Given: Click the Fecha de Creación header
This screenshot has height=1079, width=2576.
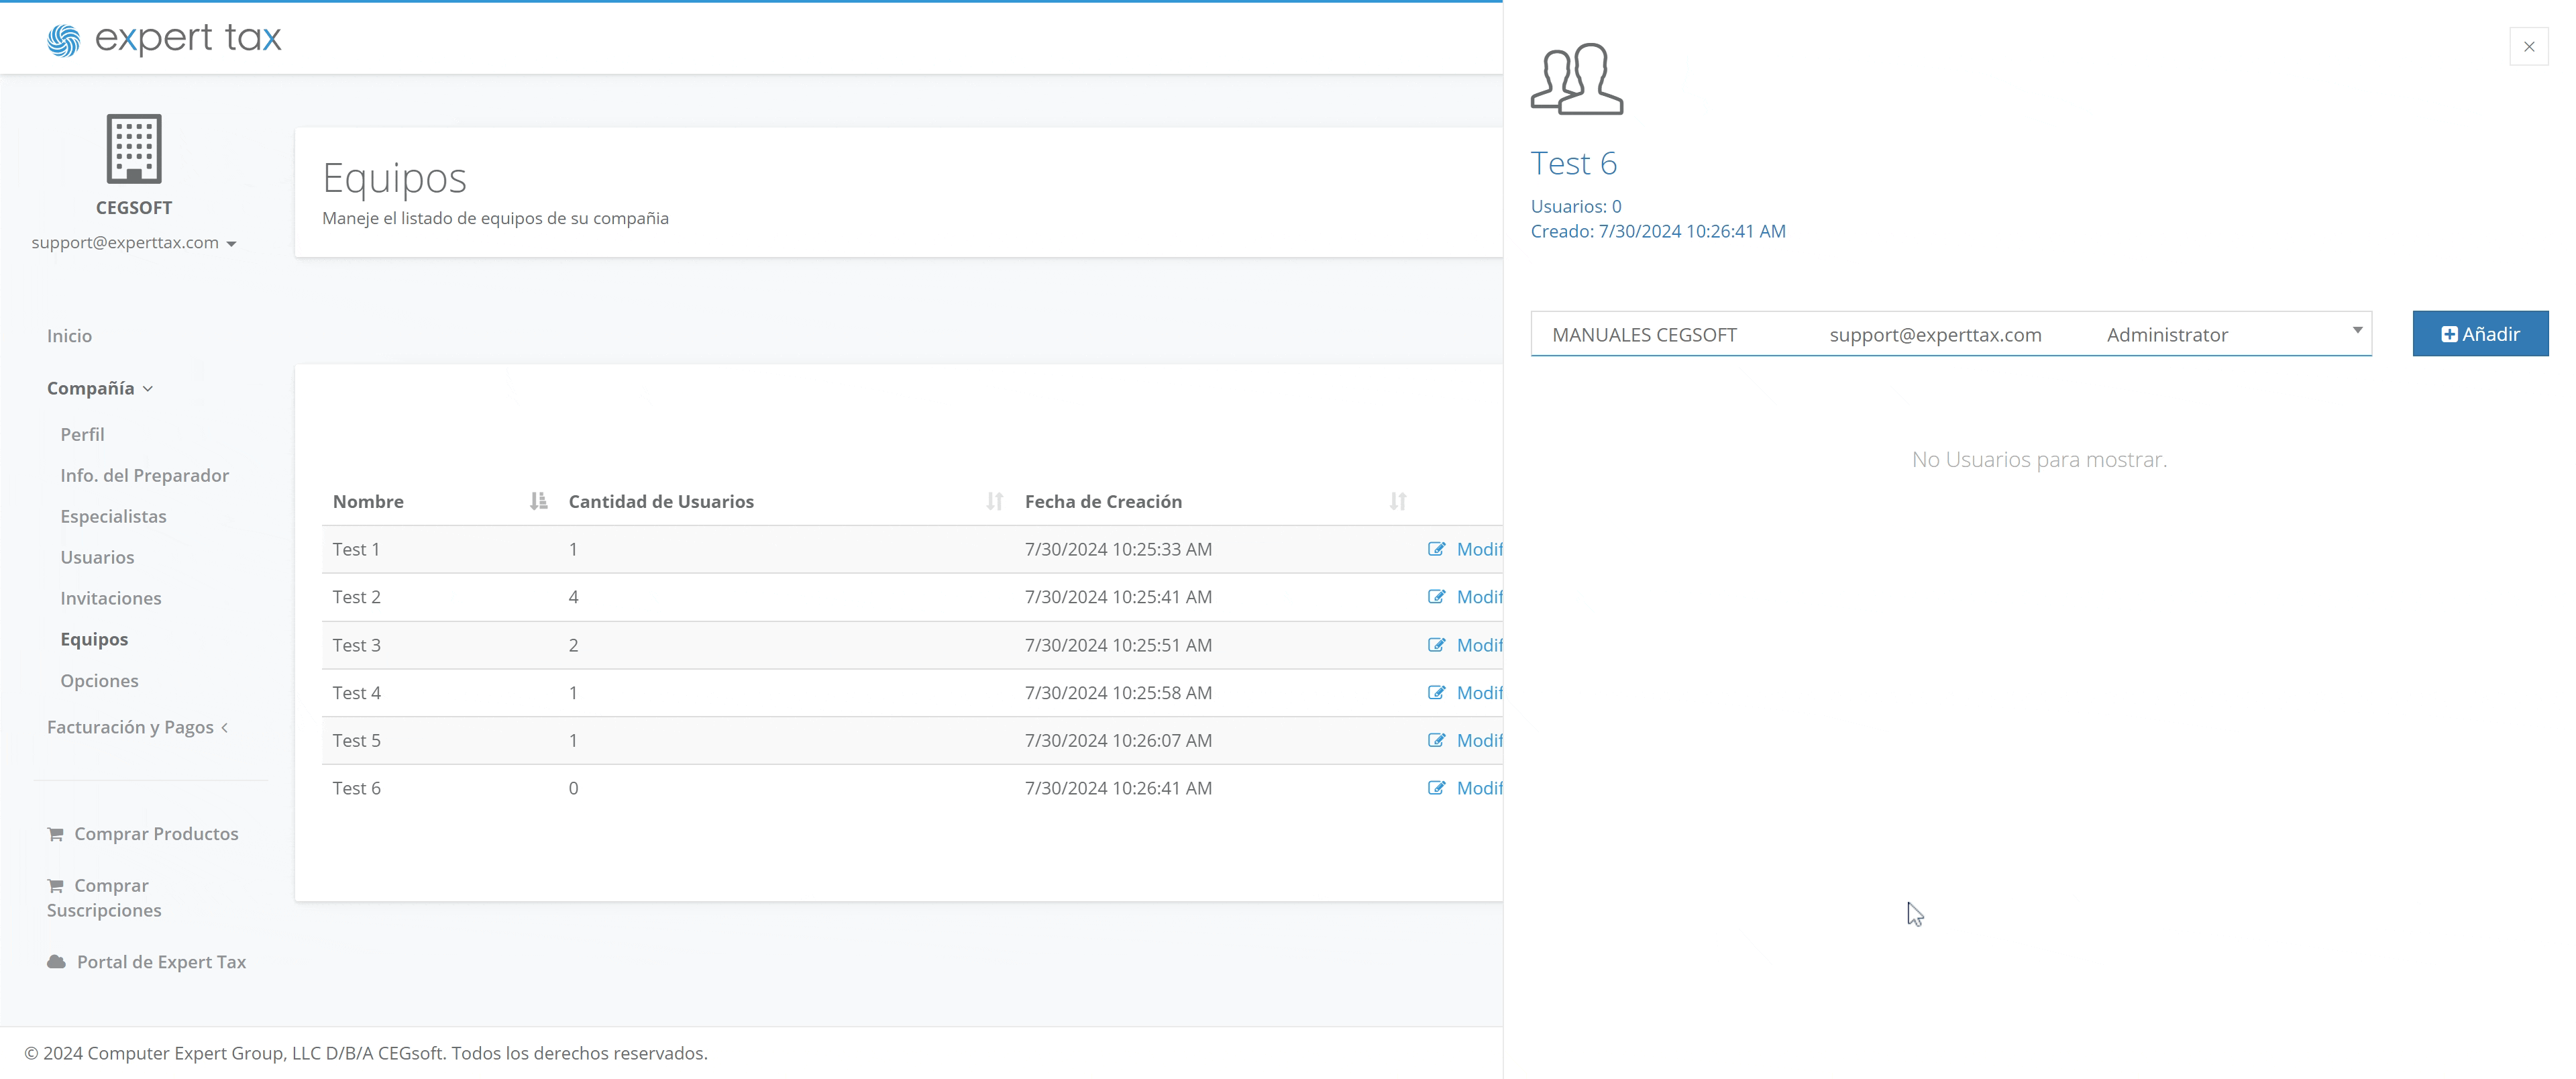Looking at the screenshot, I should tap(1103, 501).
